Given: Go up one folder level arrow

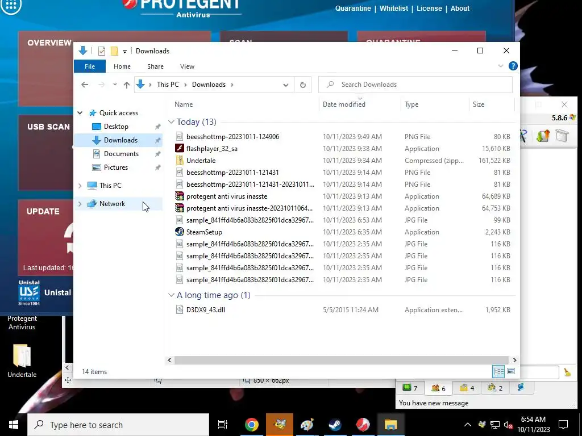Looking at the screenshot, I should tap(127, 85).
